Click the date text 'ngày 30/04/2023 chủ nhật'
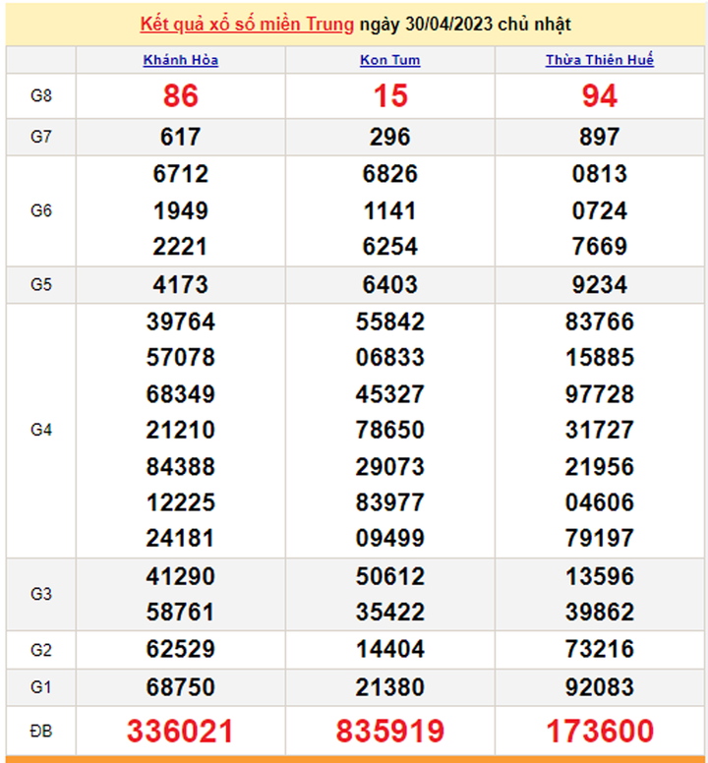The image size is (708, 763). 465,25
